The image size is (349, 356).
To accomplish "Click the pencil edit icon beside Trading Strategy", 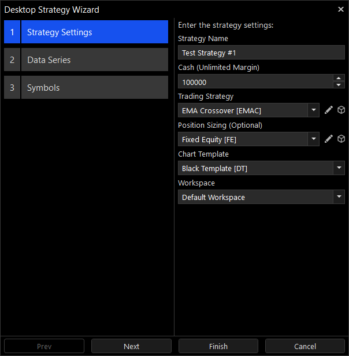I will coord(329,110).
